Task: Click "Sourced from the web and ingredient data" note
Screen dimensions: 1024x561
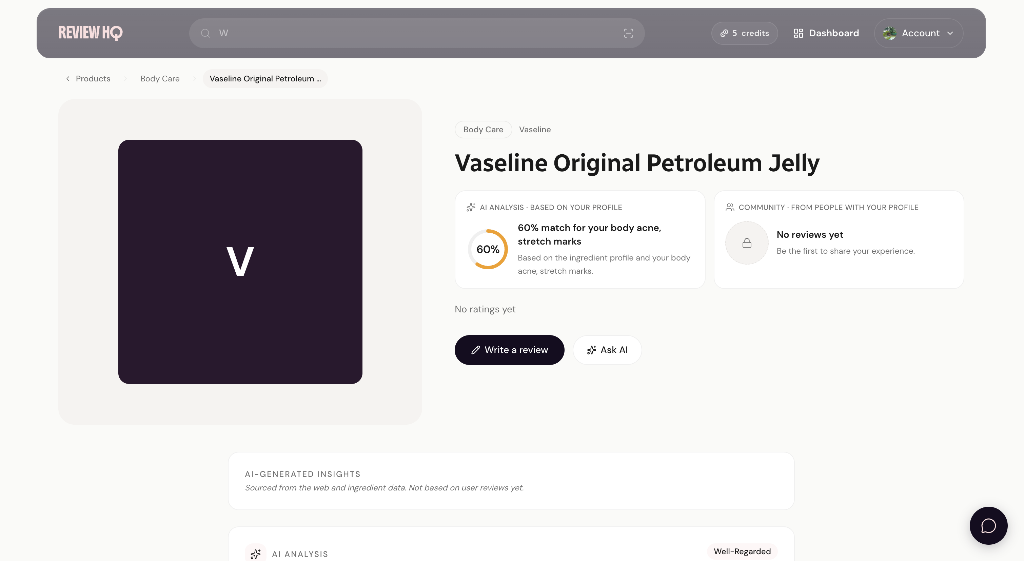Action: pos(385,487)
